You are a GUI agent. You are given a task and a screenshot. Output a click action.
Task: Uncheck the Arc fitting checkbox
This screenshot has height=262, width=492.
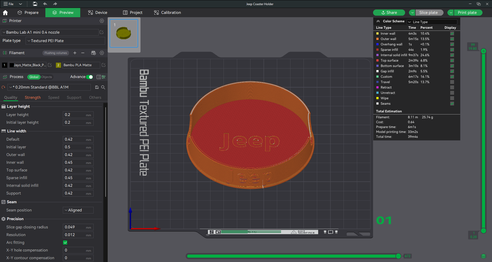65,242
